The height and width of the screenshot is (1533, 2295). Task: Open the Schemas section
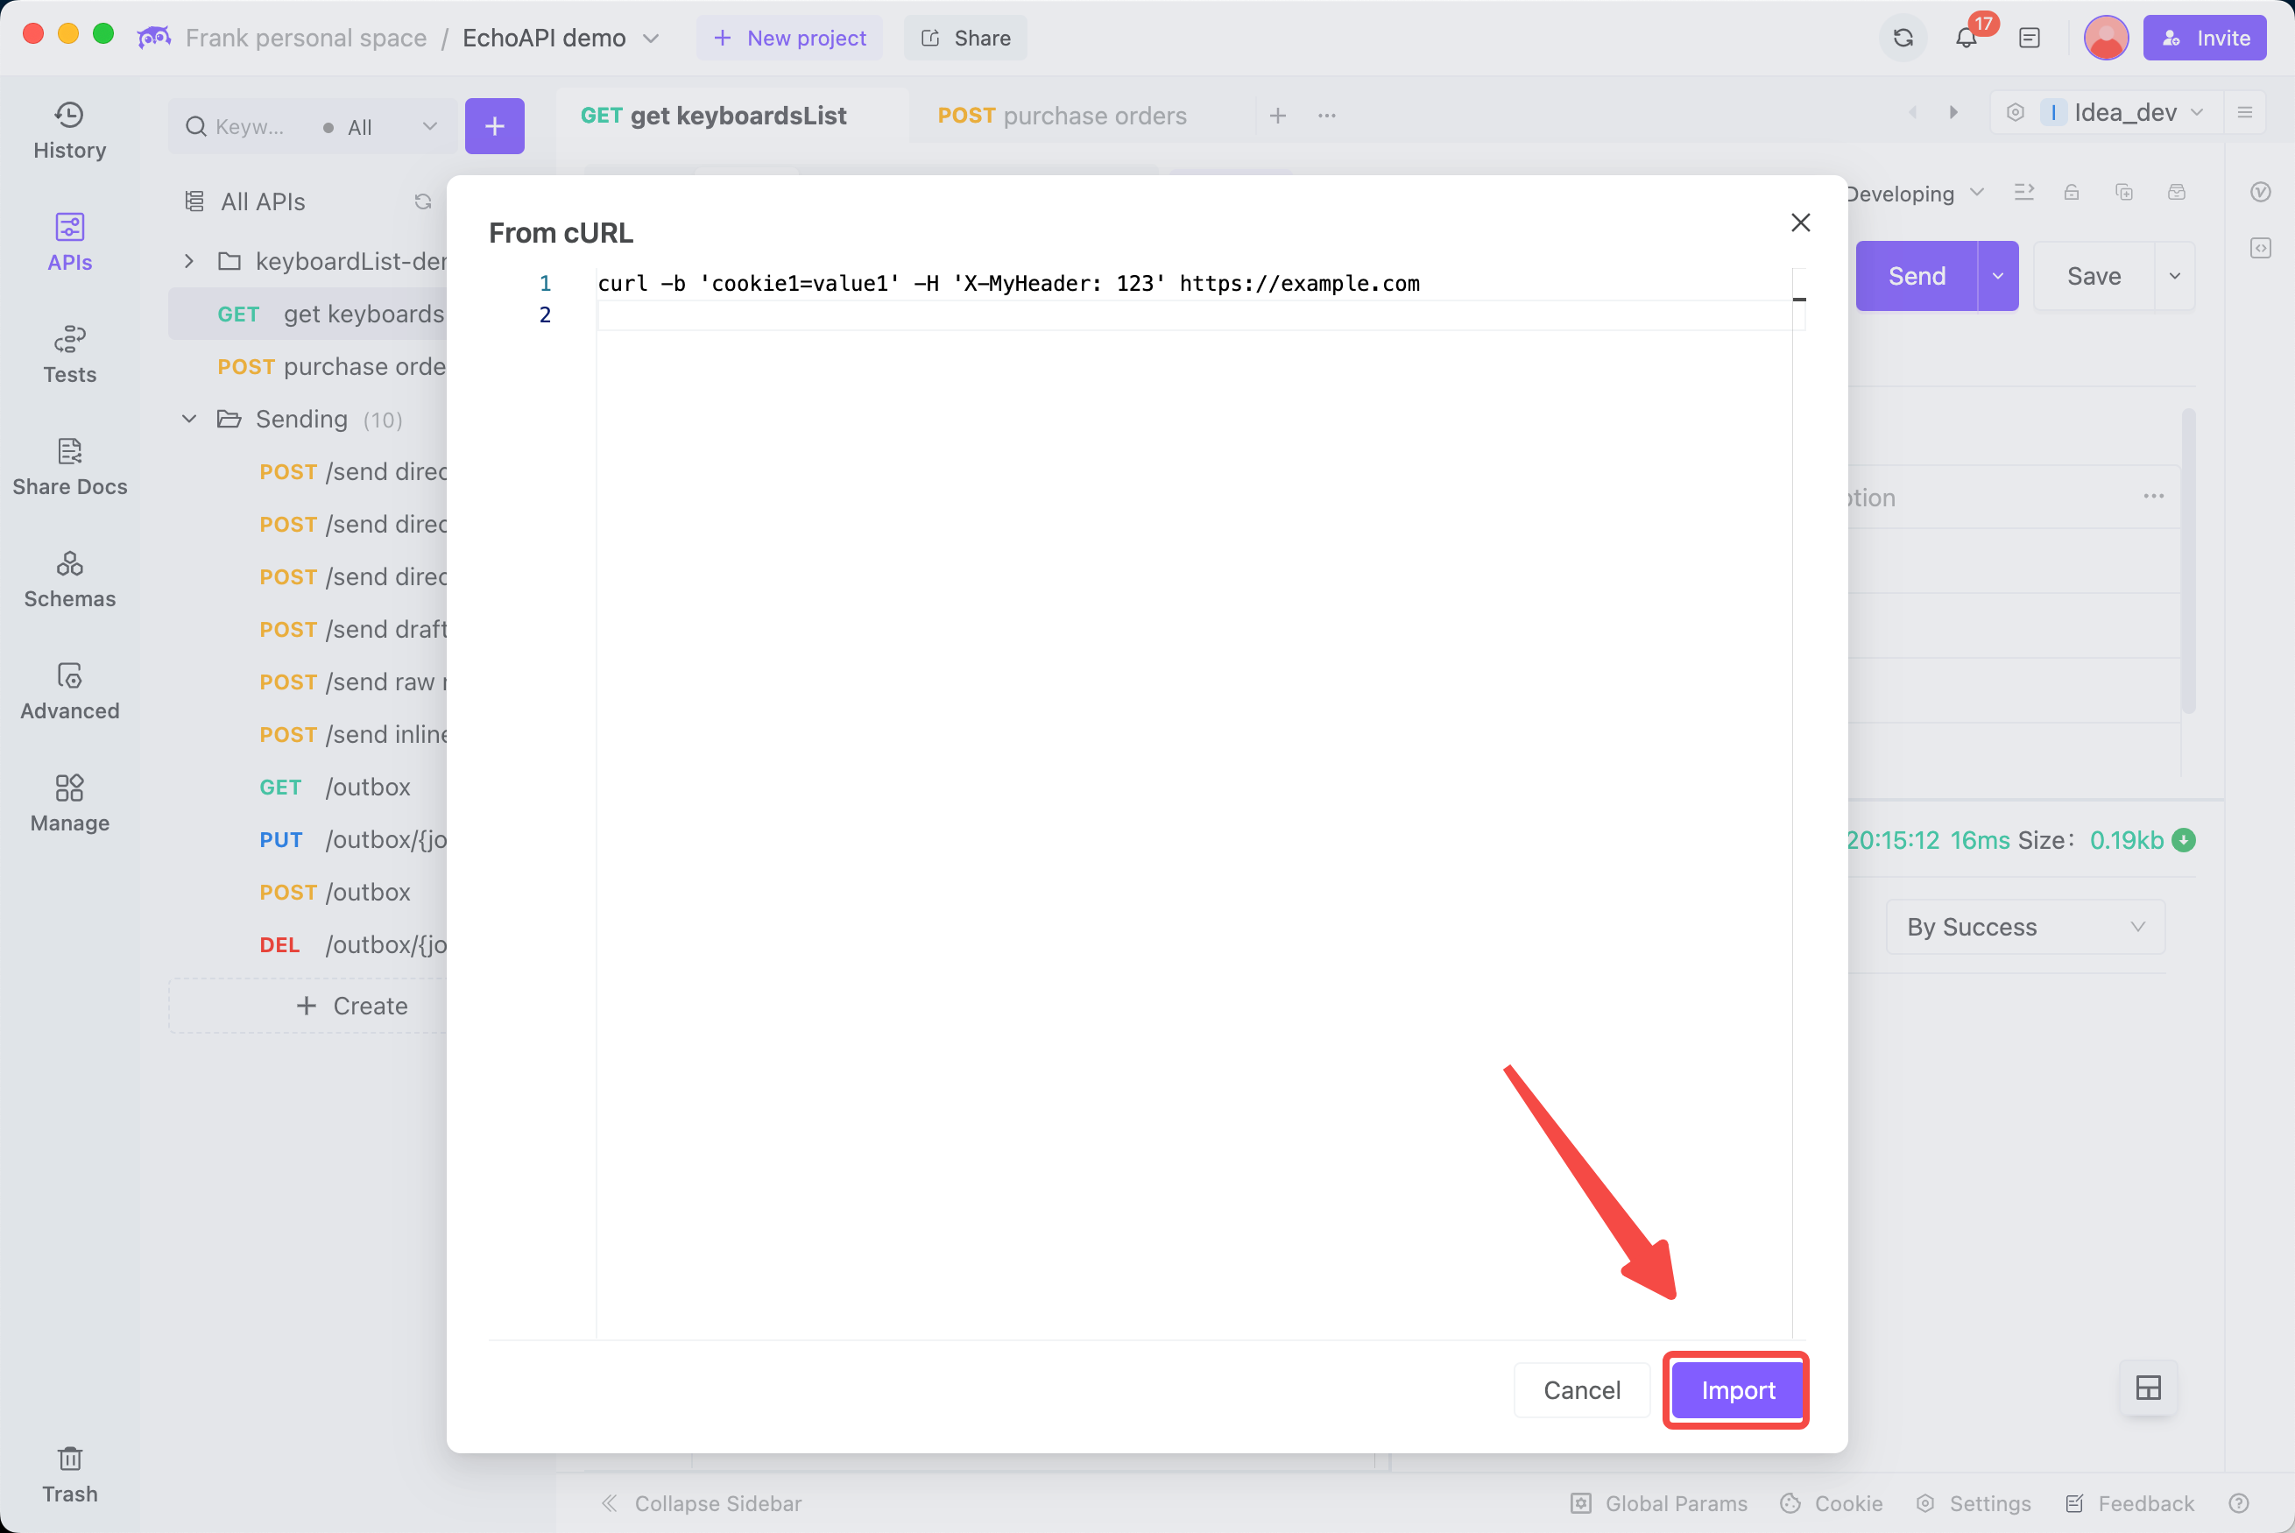point(69,580)
